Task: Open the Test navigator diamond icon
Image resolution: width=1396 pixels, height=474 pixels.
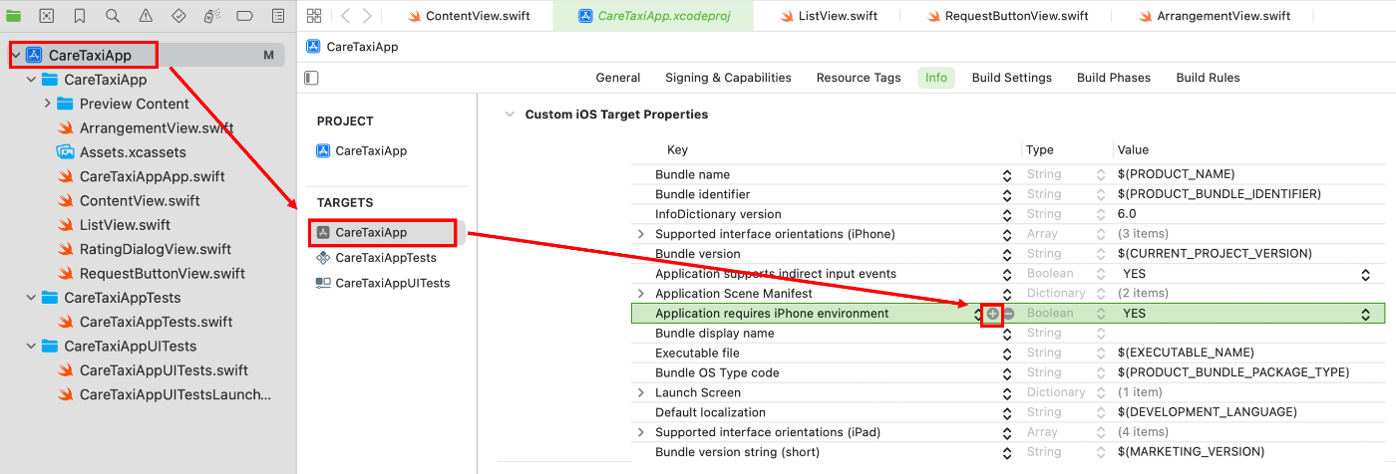Action: (x=178, y=16)
